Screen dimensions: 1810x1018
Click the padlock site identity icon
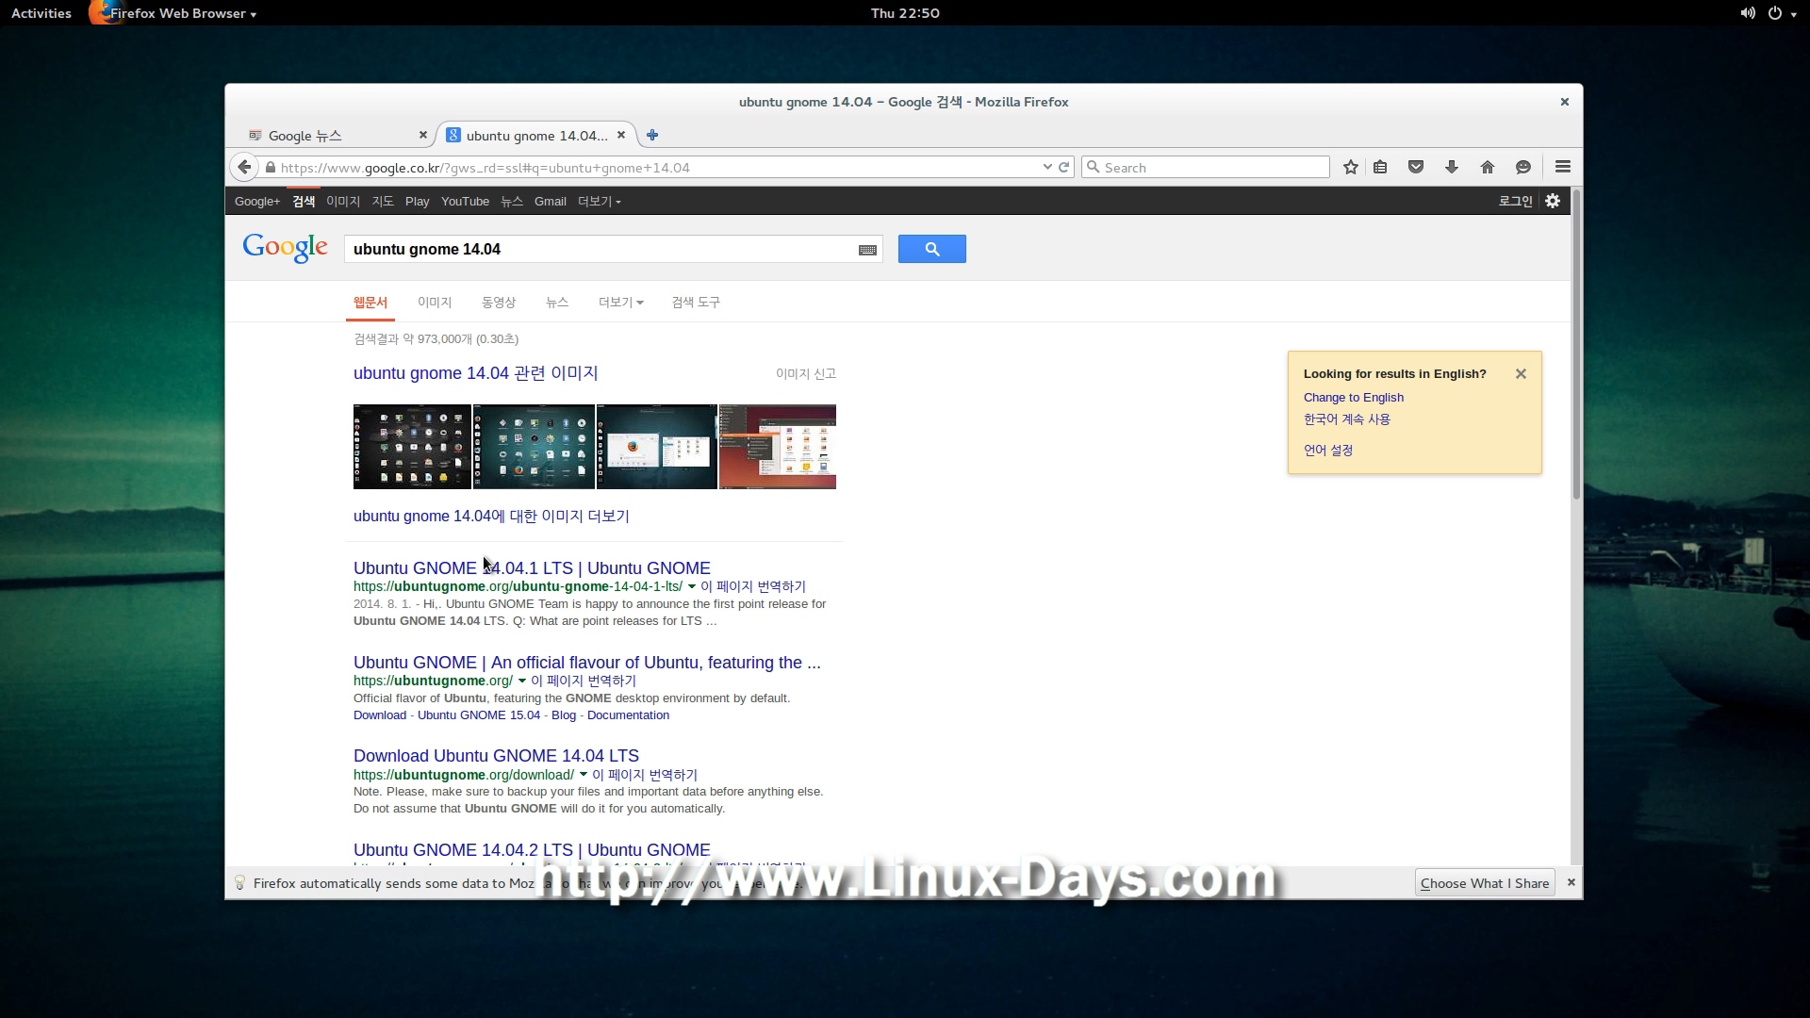click(271, 167)
